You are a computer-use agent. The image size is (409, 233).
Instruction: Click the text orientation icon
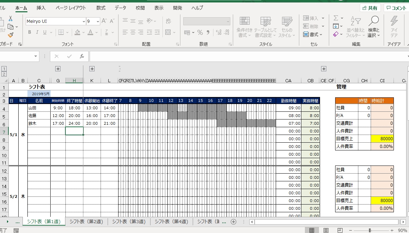click(x=150, y=21)
